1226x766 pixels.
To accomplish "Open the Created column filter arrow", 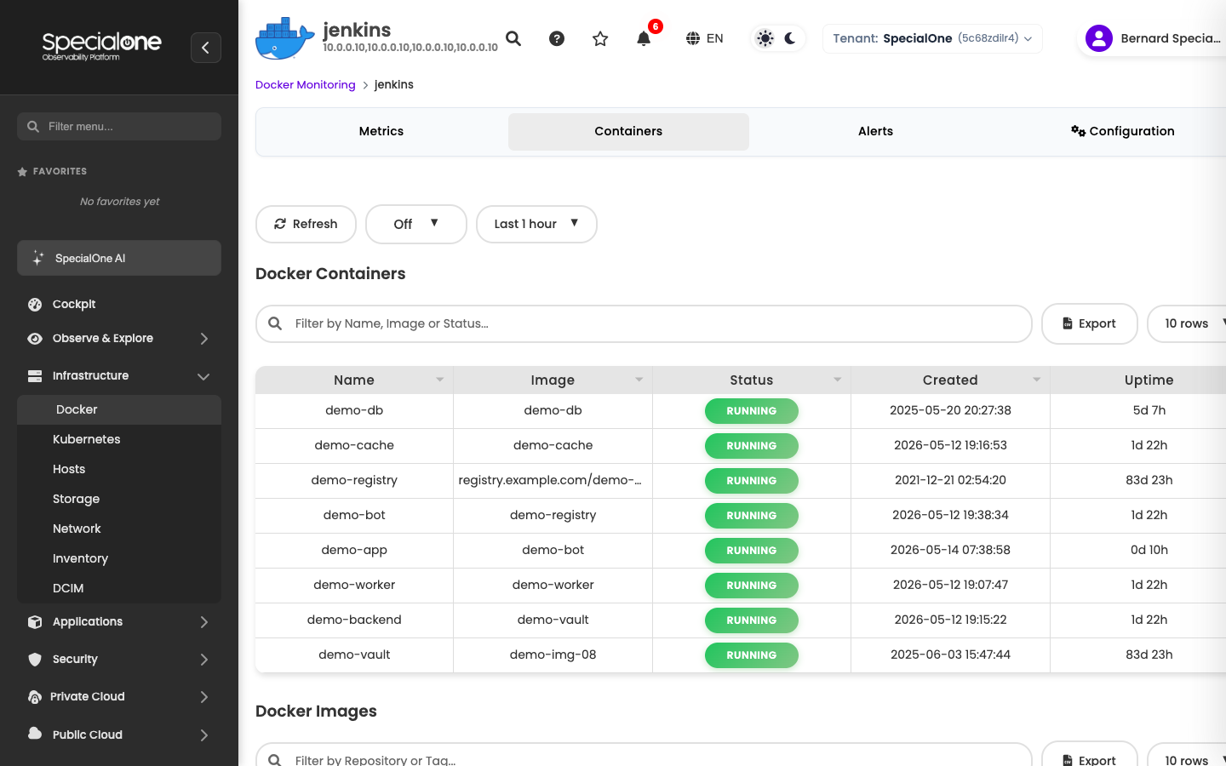I will pos(1037,380).
